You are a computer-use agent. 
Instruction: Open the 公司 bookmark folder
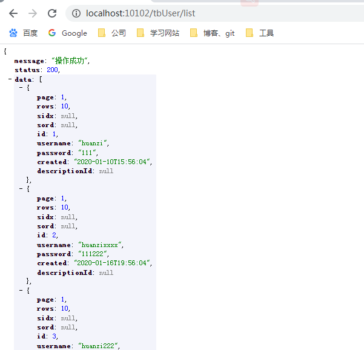pyautogui.click(x=112, y=33)
